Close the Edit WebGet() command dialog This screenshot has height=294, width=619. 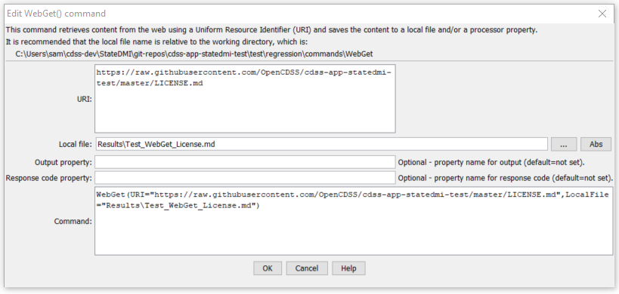[602, 14]
